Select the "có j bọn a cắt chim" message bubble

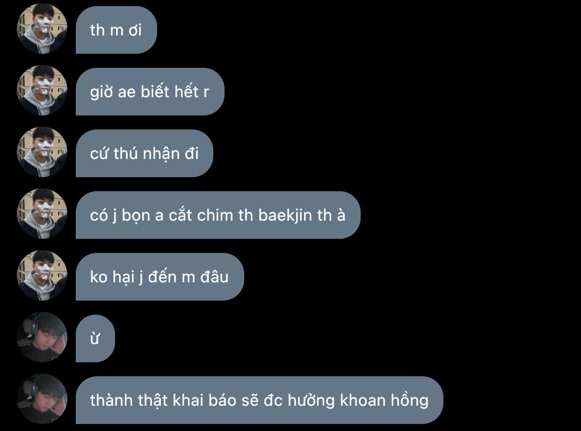(x=218, y=215)
